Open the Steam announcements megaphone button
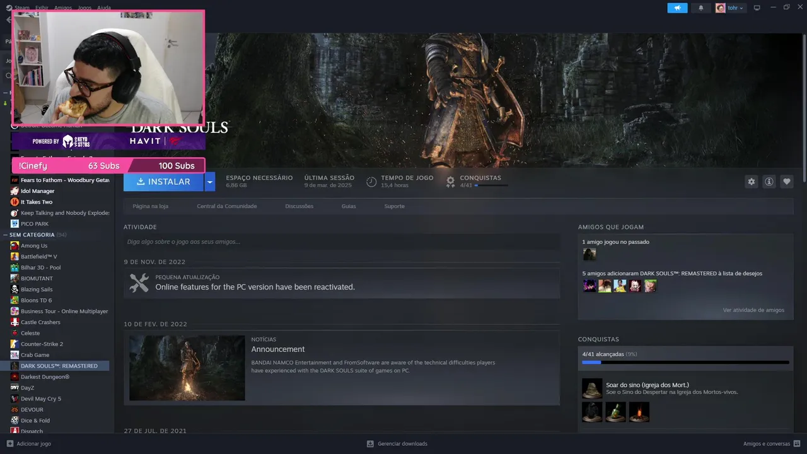The height and width of the screenshot is (454, 807). tap(677, 8)
